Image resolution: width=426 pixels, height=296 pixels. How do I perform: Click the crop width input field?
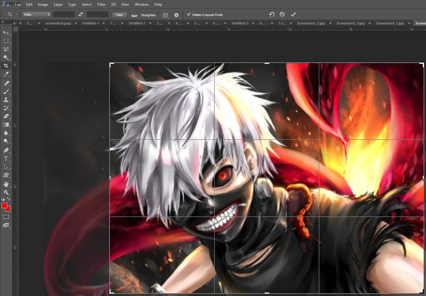64,15
